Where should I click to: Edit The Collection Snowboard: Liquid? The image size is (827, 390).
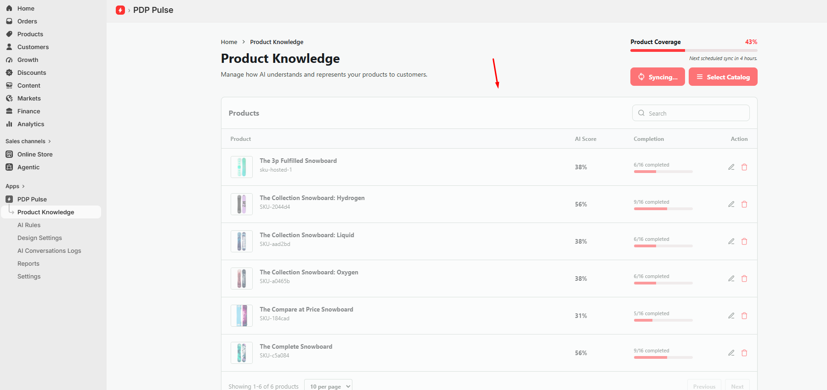[x=731, y=241]
